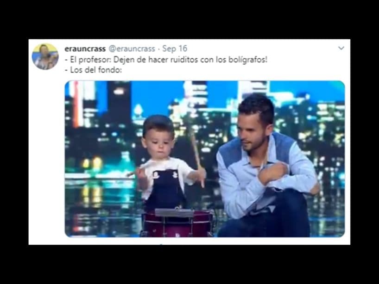Select the 'Los del fondo:' text line

pyautogui.click(x=93, y=70)
